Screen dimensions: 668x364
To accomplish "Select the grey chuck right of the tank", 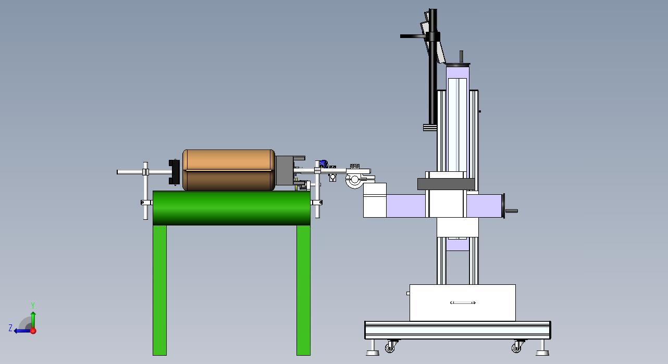I will [284, 170].
